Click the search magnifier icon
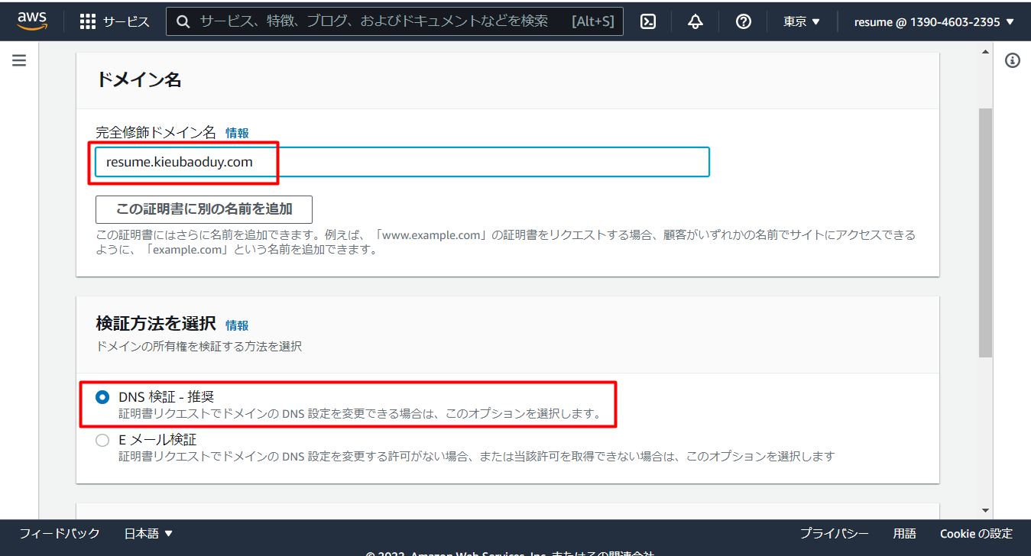The width and height of the screenshot is (1031, 556). 183,21
